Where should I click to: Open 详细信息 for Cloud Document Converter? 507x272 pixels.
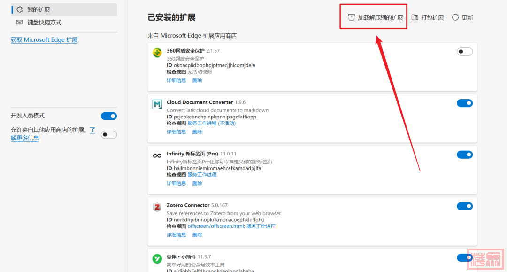[176, 132]
